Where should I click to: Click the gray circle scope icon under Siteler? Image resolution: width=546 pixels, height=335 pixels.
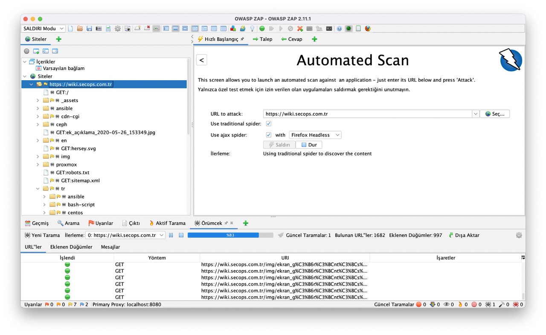(26, 51)
